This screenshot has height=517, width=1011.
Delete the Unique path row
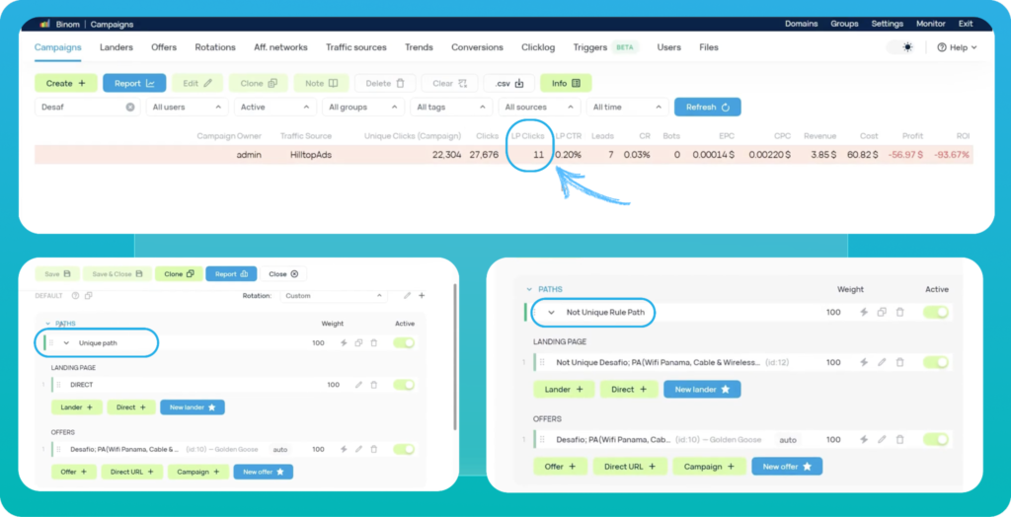tap(373, 343)
